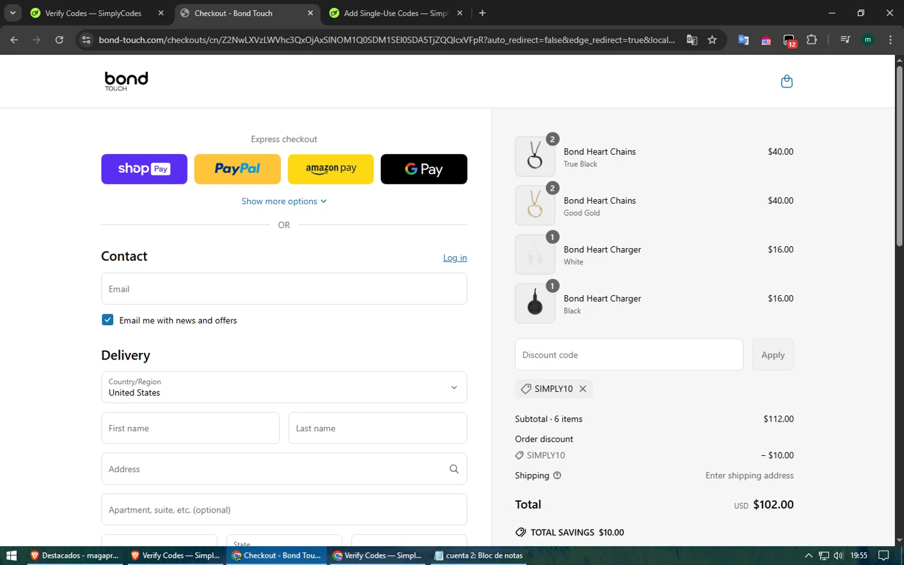Screen dimensions: 904x565
Task: Click the Subtotal · 6 items label
Action: pyautogui.click(x=548, y=419)
